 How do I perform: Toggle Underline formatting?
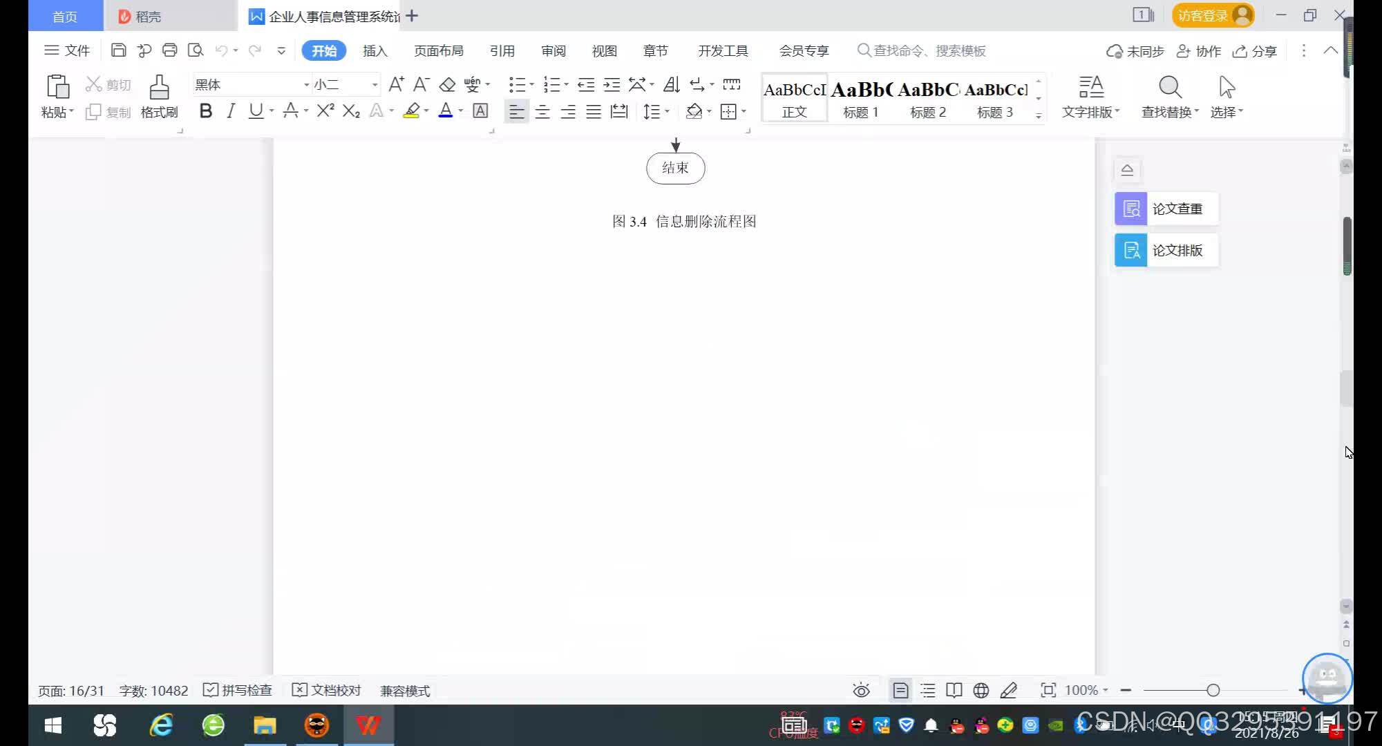click(256, 111)
